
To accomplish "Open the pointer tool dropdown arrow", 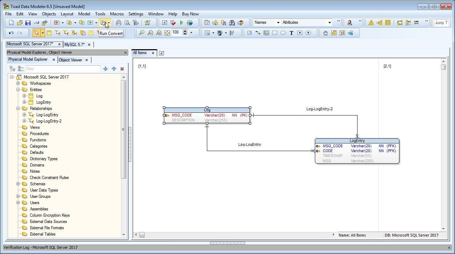I will point(43,33).
